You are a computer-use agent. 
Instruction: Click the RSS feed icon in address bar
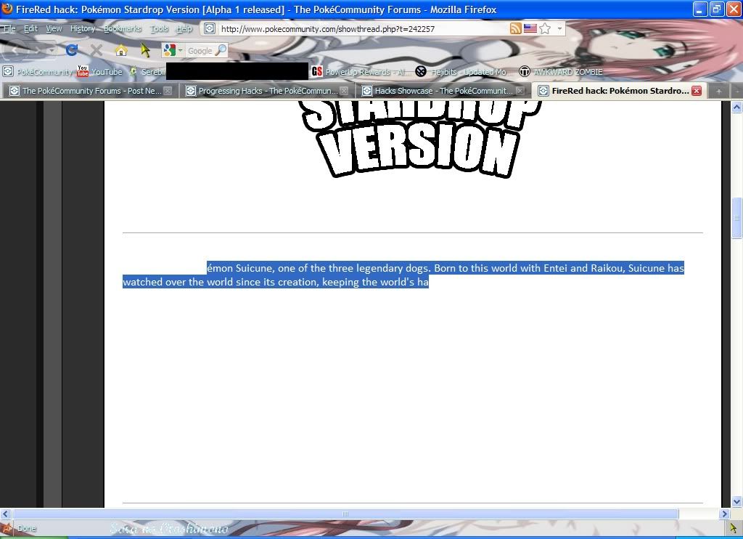click(516, 28)
